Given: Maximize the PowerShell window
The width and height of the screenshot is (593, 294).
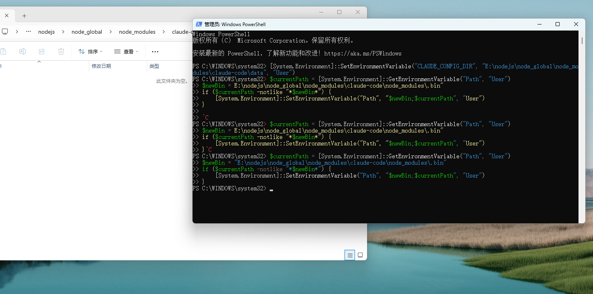Looking at the screenshot, I should [558, 24].
